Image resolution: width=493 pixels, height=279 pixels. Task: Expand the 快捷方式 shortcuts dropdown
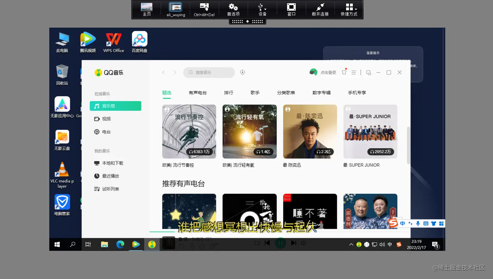coord(349,9)
